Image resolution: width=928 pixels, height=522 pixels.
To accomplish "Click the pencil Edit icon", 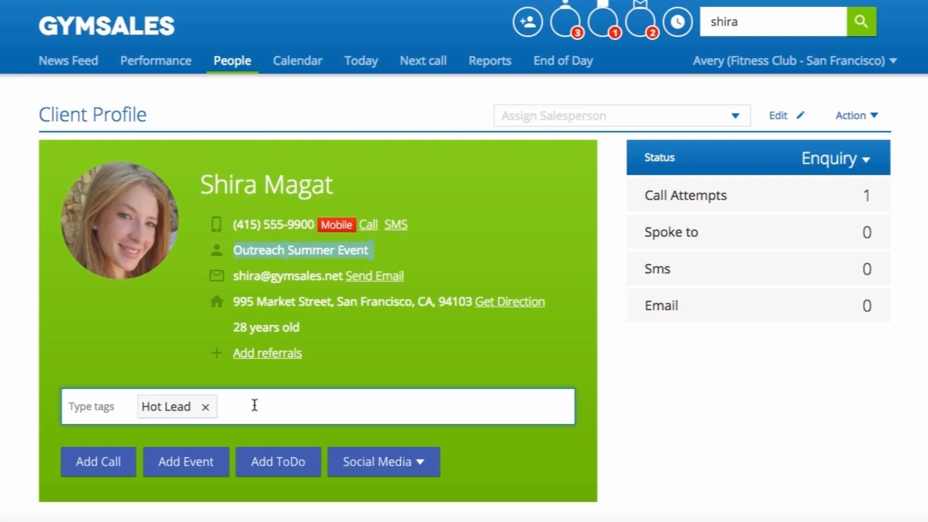I will [800, 115].
